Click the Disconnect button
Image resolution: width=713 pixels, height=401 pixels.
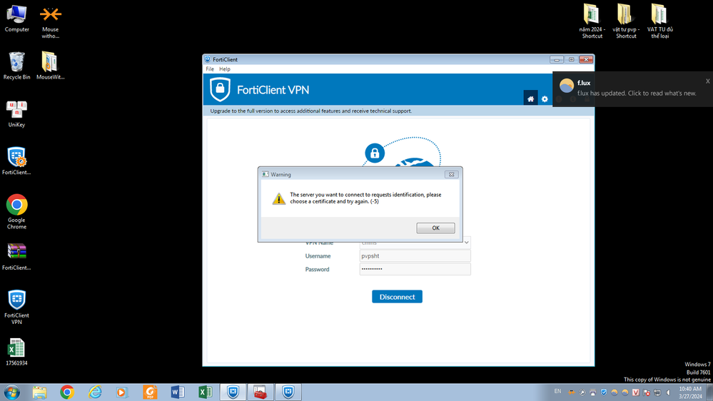point(397,296)
